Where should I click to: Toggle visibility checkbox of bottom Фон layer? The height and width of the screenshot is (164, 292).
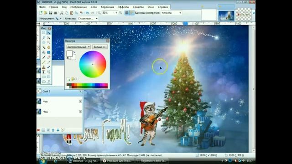click(x=80, y=112)
